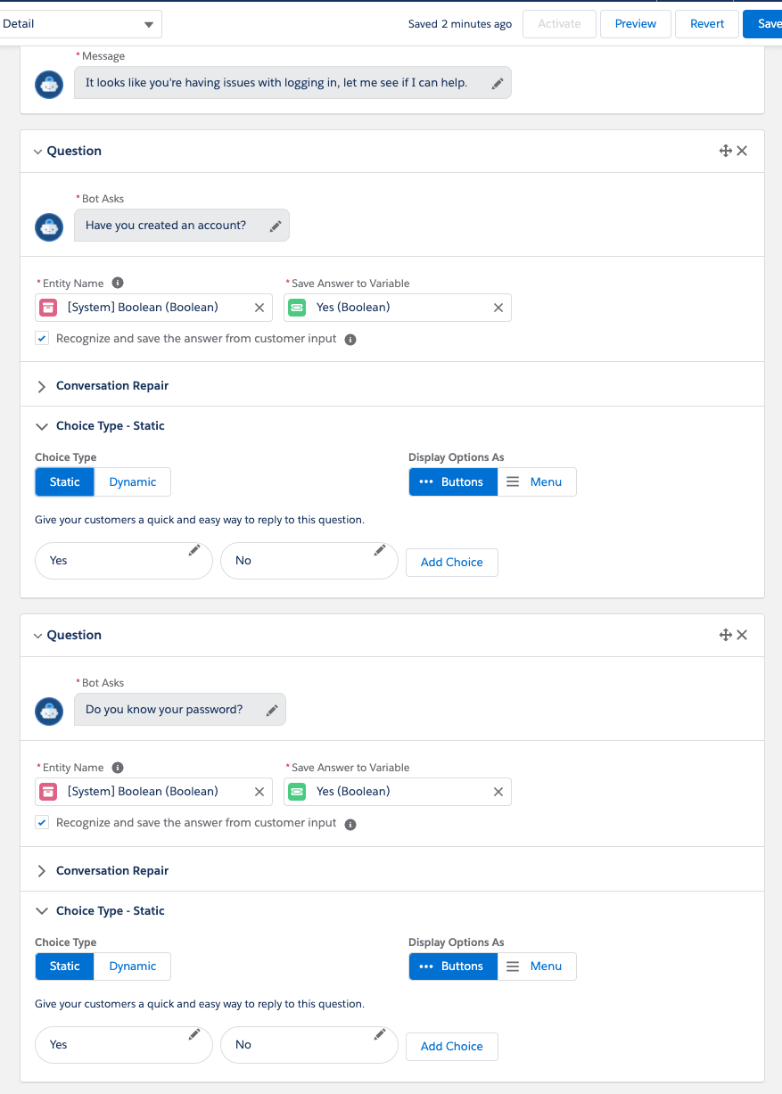This screenshot has width=782, height=1094.
Task: Edit the login issues message pencil icon
Action: pos(498,83)
